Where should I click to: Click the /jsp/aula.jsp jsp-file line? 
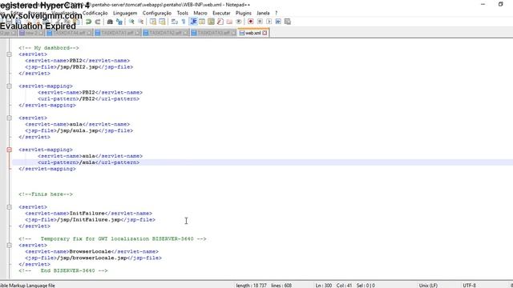[79, 130]
